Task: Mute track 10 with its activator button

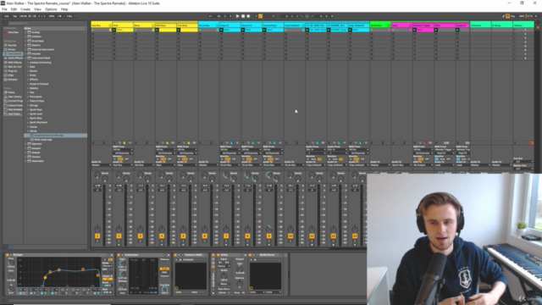Action: click(x=290, y=236)
